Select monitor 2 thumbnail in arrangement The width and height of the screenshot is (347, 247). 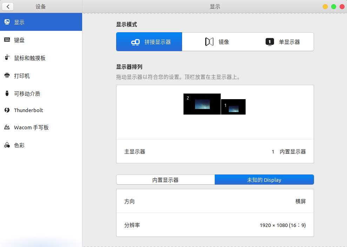pos(202,104)
